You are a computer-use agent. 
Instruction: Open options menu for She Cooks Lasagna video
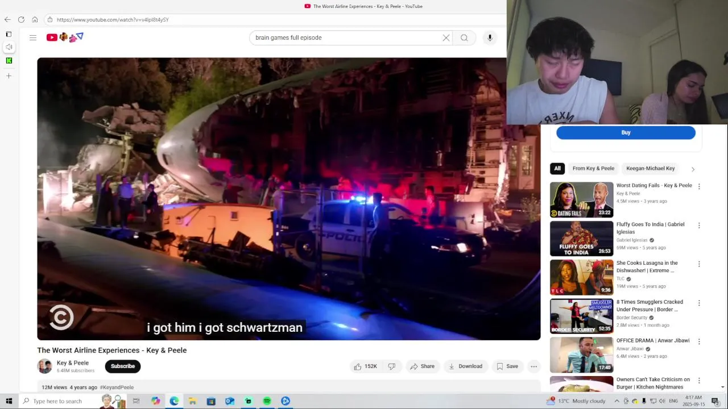tap(699, 264)
